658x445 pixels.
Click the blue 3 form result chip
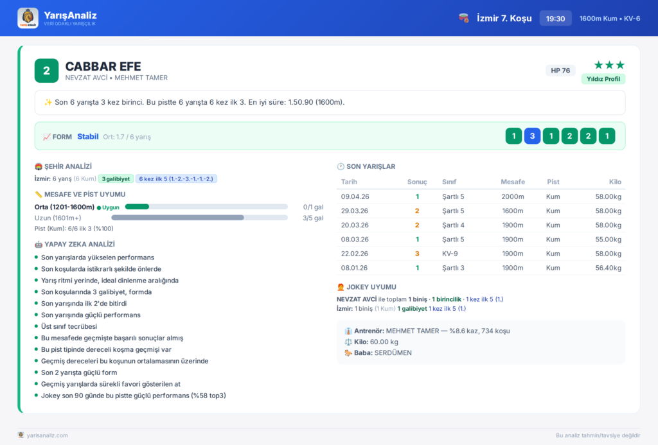click(532, 136)
